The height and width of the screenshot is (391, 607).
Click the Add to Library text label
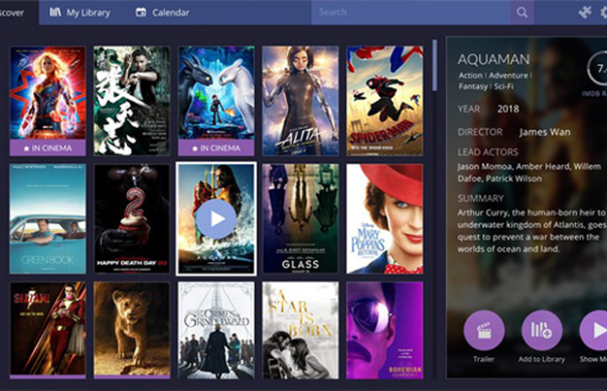(542, 359)
